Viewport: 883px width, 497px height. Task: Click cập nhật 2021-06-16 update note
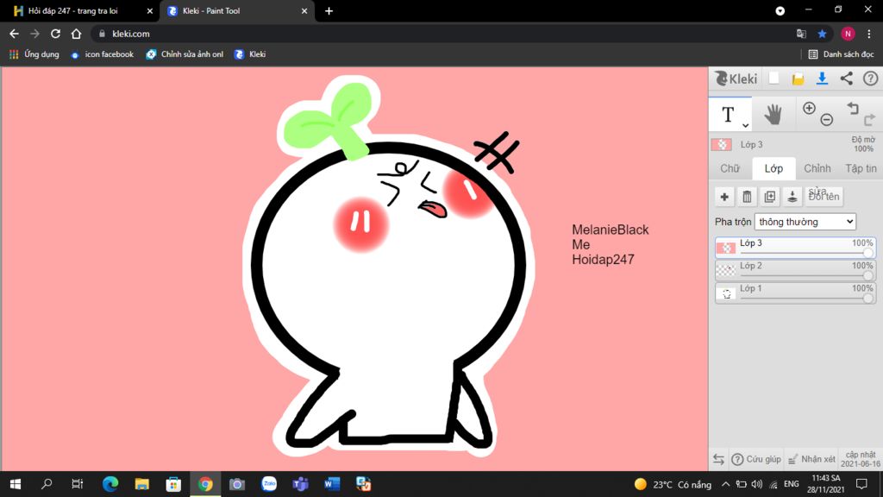click(x=861, y=459)
